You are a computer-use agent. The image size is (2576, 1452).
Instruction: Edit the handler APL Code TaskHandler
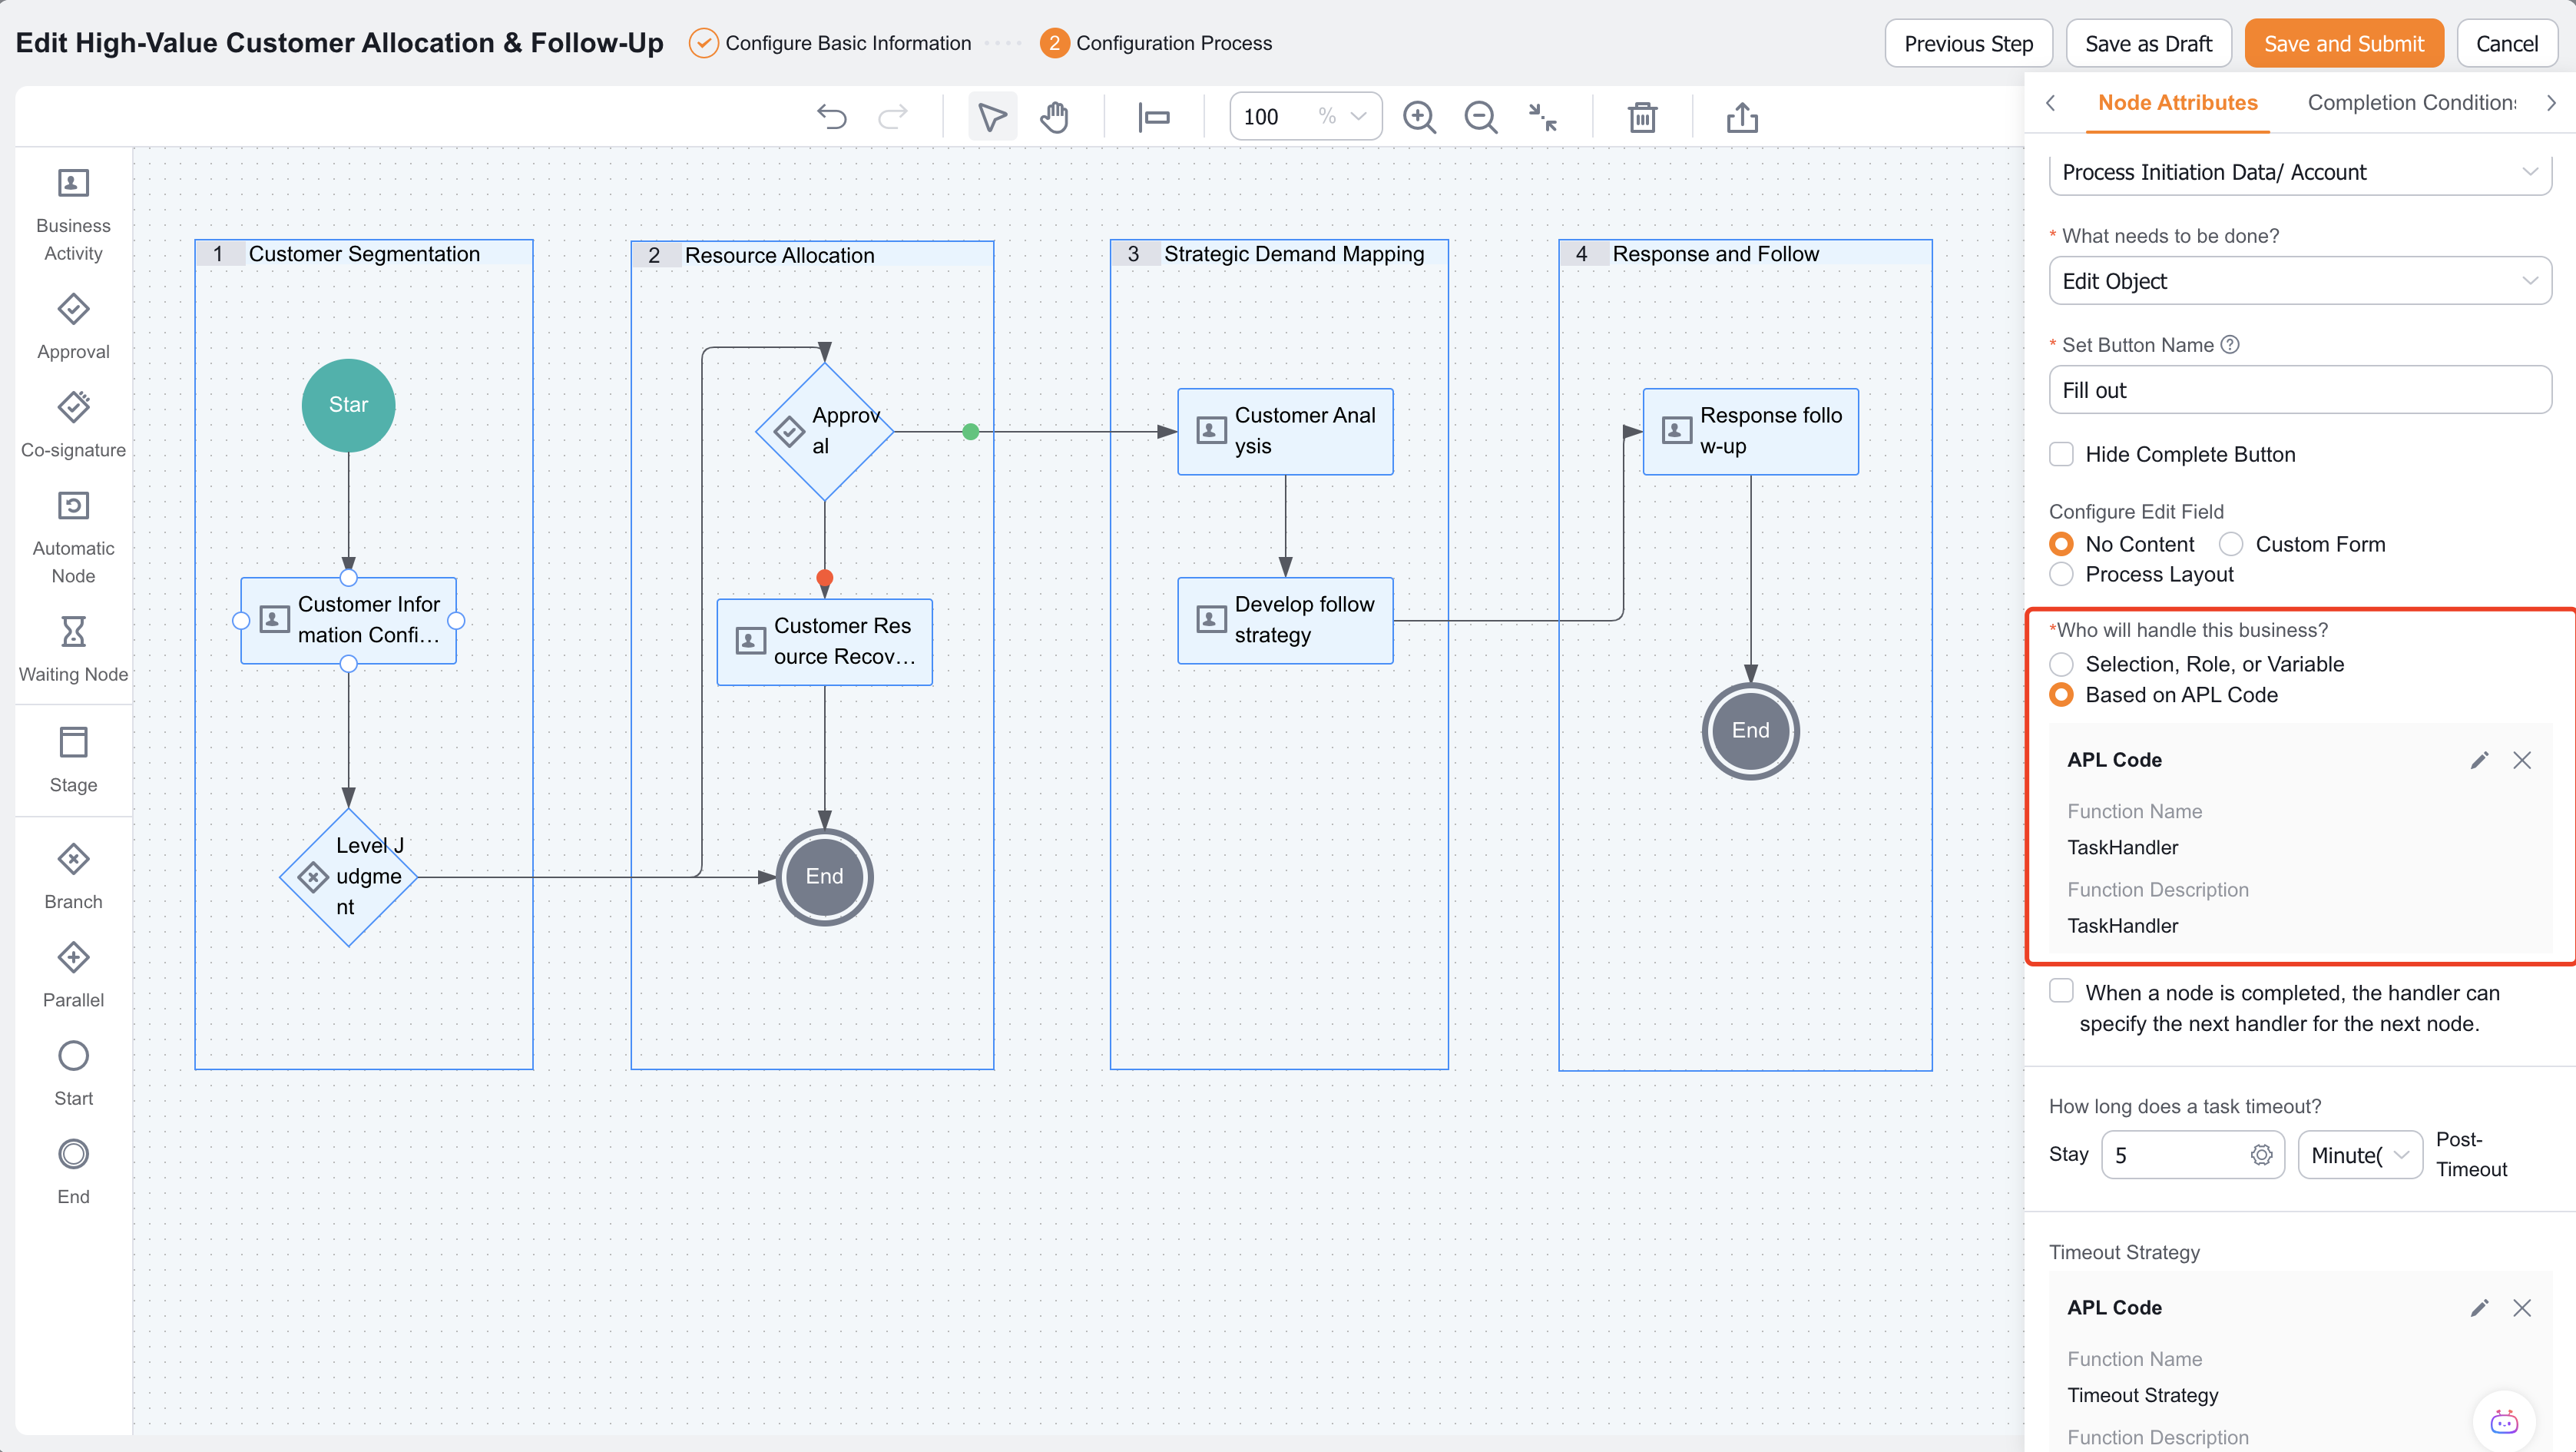(2479, 760)
